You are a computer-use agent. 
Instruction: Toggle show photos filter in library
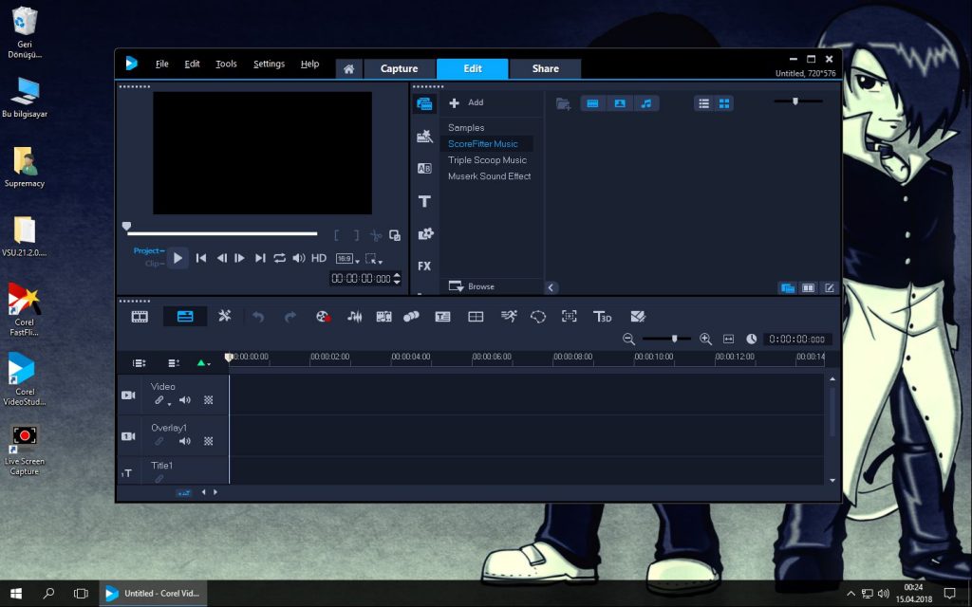coord(619,103)
